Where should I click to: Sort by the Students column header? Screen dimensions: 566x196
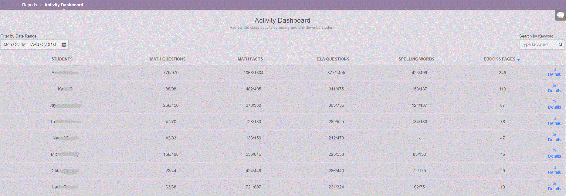pyautogui.click(x=62, y=59)
